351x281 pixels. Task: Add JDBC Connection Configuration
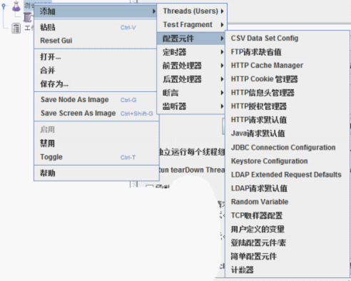(x=288, y=148)
